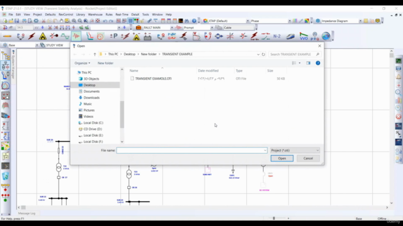This screenshot has height=226, width=403.
Task: Click the Unbalanced Load Flow P/Q wave icon
Action: (x=172, y=36)
